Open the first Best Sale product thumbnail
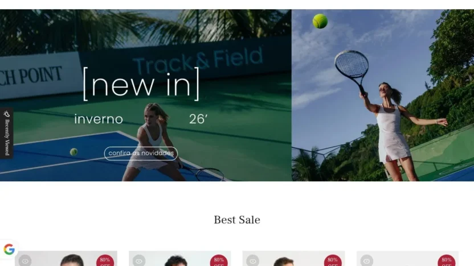 coord(66,259)
